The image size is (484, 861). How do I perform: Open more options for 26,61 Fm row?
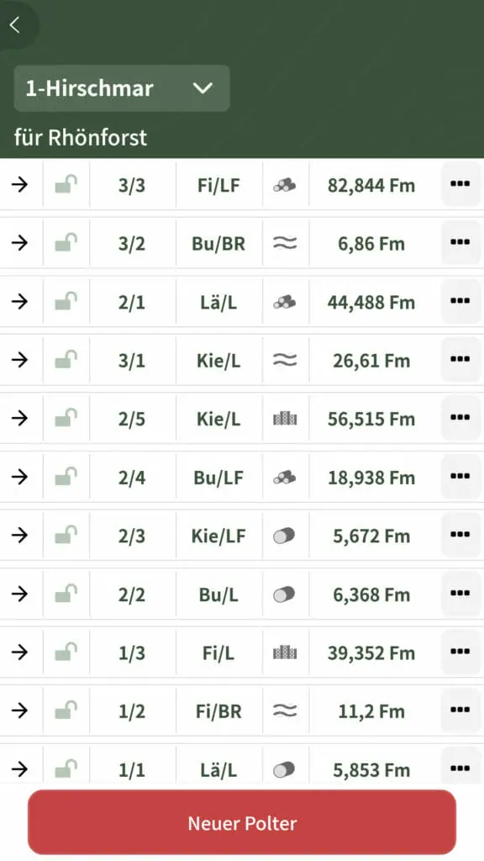460,360
